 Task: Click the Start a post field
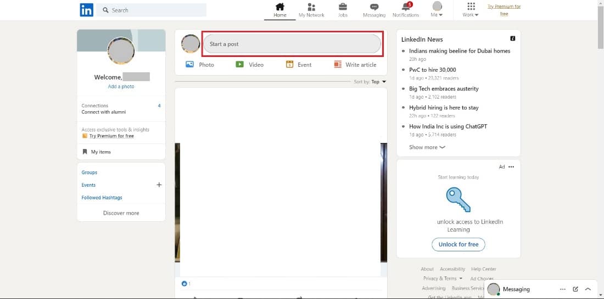292,44
